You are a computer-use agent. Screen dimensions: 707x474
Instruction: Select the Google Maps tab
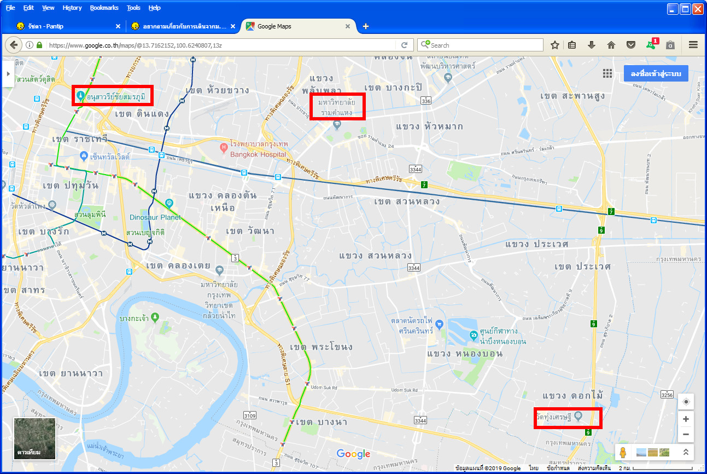pyautogui.click(x=299, y=26)
